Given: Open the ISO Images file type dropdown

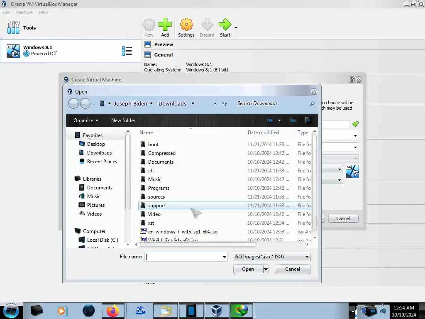Looking at the screenshot, I should pos(271,257).
